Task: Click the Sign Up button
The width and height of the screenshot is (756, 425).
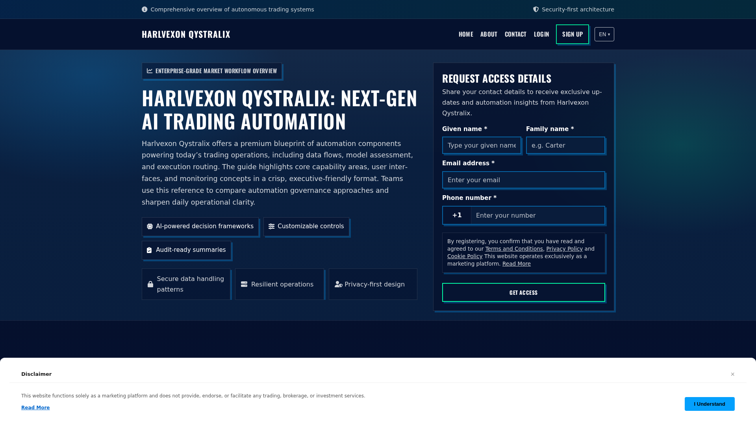Action: pyautogui.click(x=573, y=34)
